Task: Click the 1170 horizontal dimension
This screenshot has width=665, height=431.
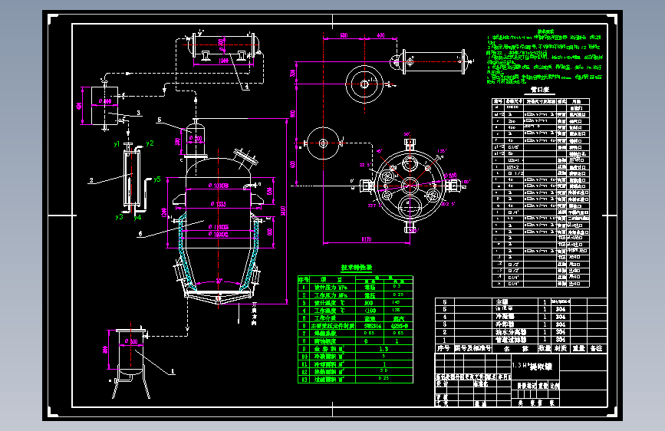Action: 367,240
